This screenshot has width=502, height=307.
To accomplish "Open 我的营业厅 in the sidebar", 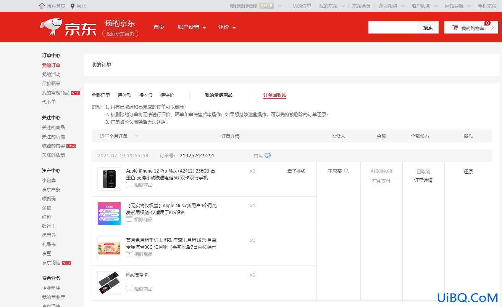I will point(53,297).
